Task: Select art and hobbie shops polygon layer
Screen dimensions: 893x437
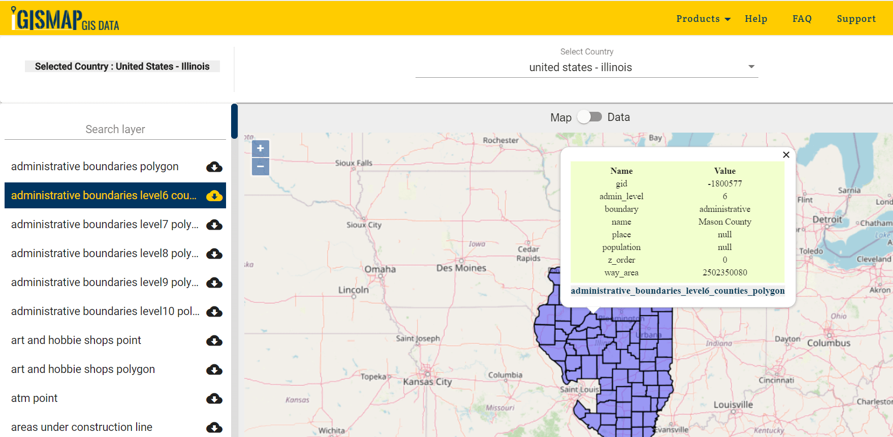Action: click(83, 369)
